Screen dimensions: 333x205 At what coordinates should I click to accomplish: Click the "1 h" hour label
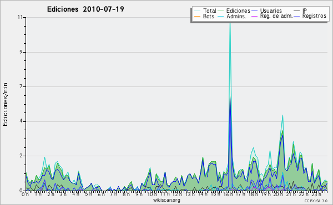point(38,194)
